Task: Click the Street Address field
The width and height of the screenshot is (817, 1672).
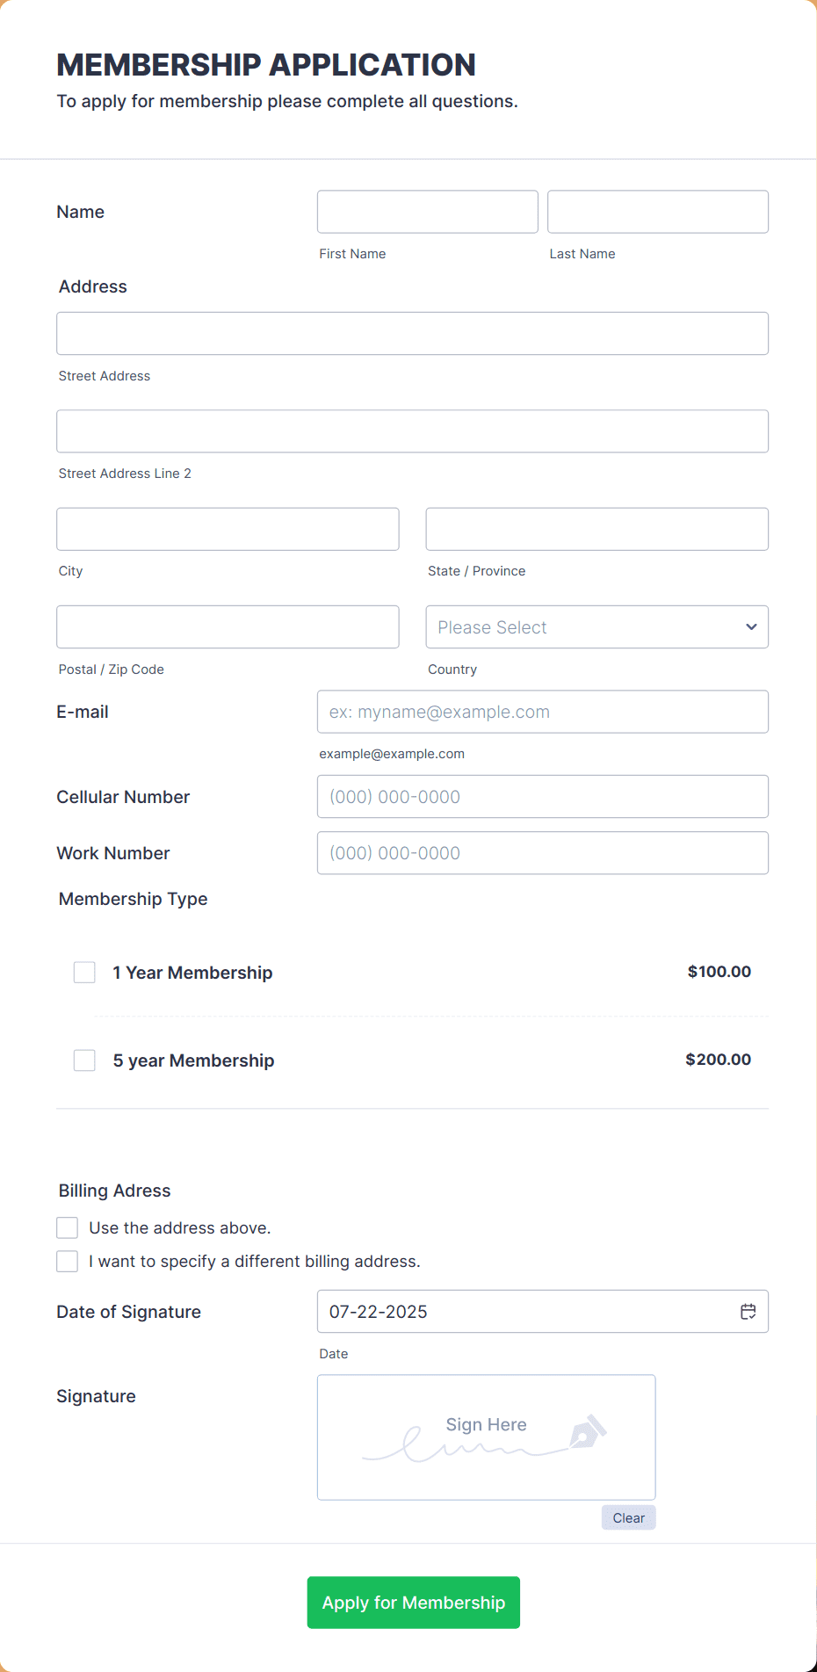Action: click(412, 333)
